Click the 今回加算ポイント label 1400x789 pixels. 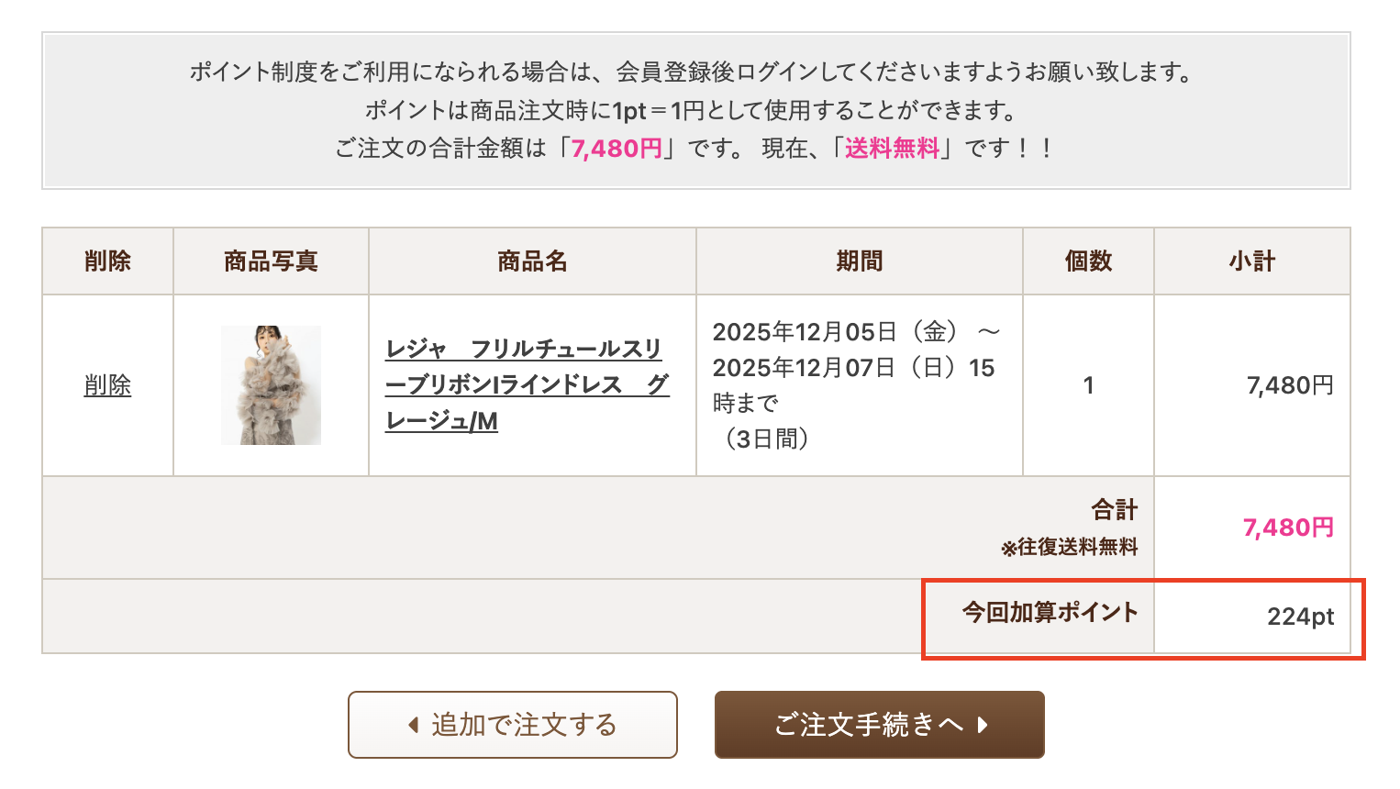click(x=1050, y=613)
